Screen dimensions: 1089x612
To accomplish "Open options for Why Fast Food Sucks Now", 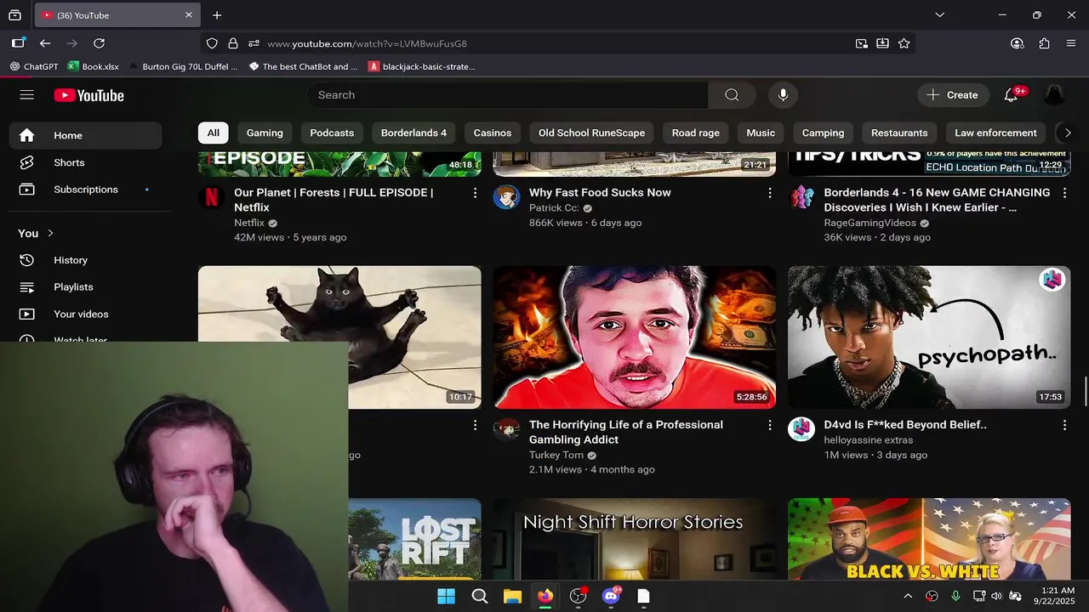I will [x=770, y=193].
